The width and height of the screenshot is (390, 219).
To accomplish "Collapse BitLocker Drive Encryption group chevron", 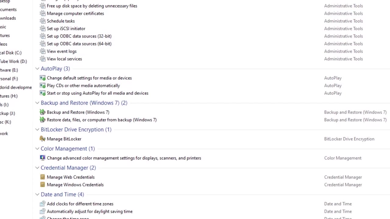I will tap(37, 130).
